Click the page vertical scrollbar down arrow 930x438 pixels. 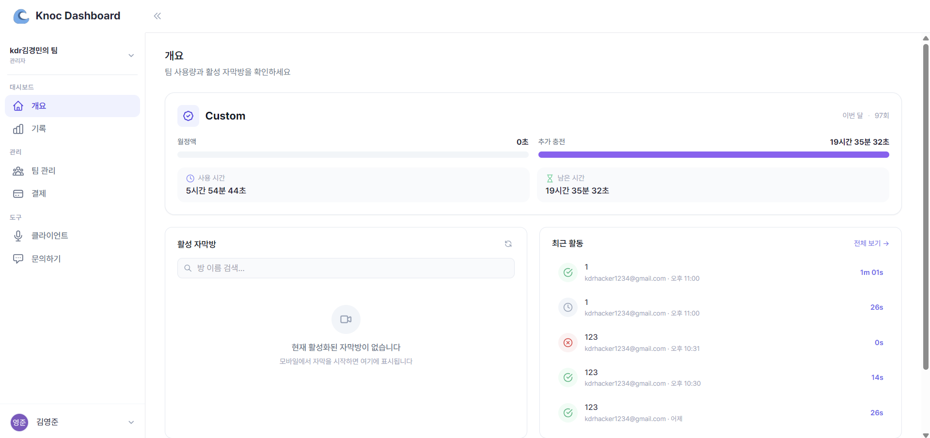coord(926,435)
